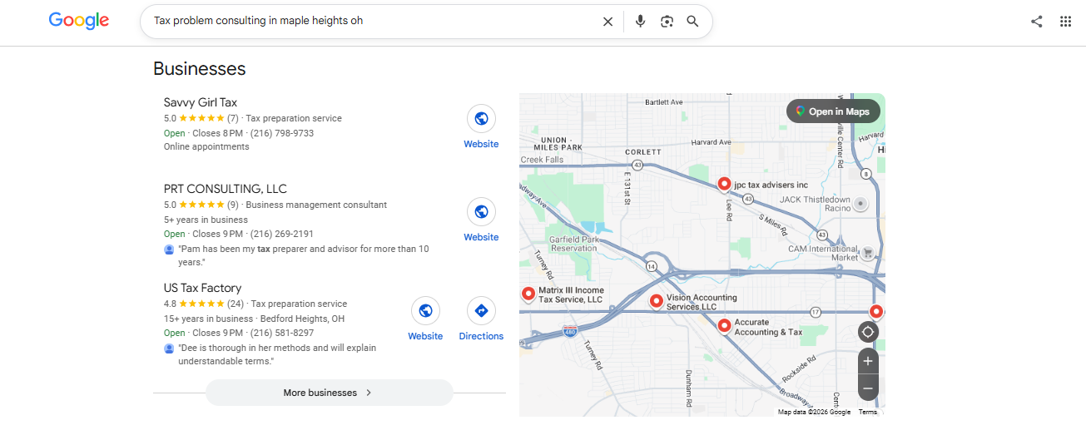Open US Tax Factory listing title
The image size is (1086, 440).
(203, 288)
